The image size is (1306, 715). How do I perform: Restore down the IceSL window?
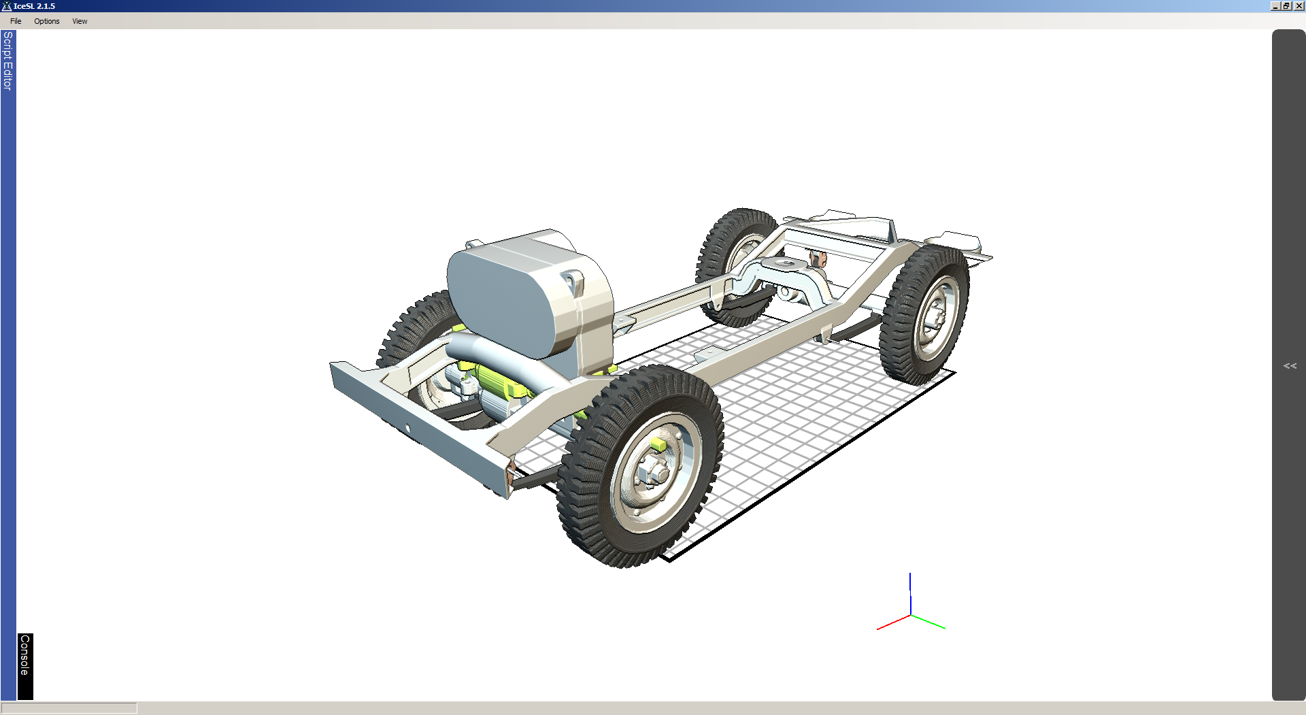(1286, 6)
